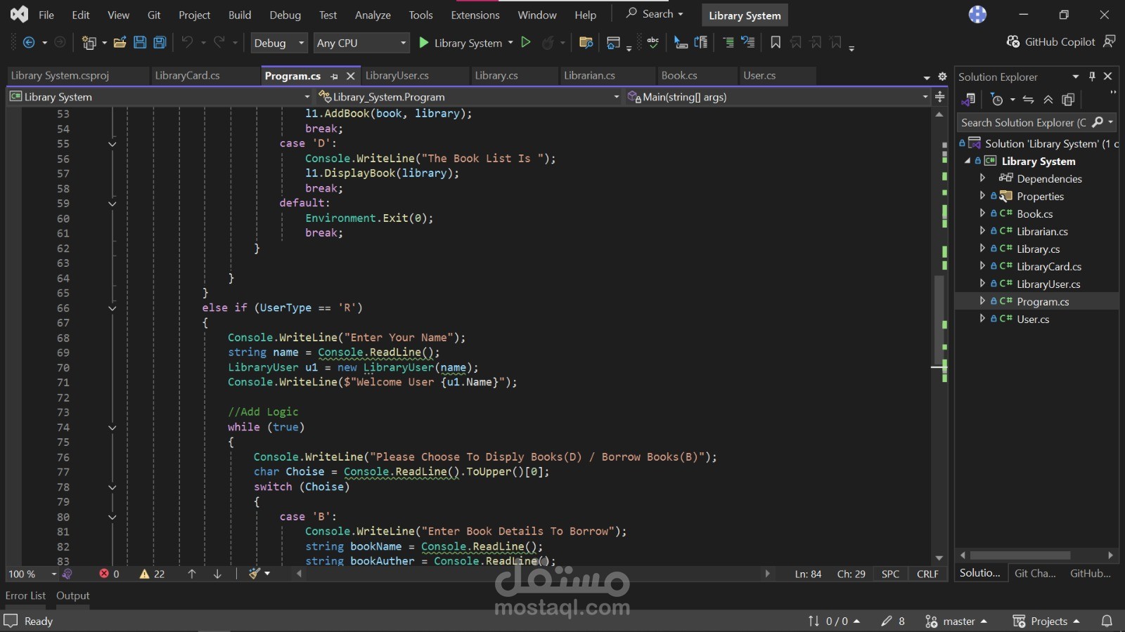Image resolution: width=1125 pixels, height=632 pixels.
Task: Expand the Dependencies node
Action: [982, 178]
